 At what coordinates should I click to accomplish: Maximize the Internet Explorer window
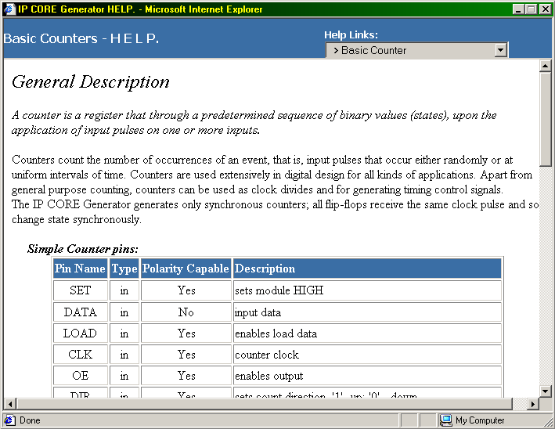click(x=532, y=9)
